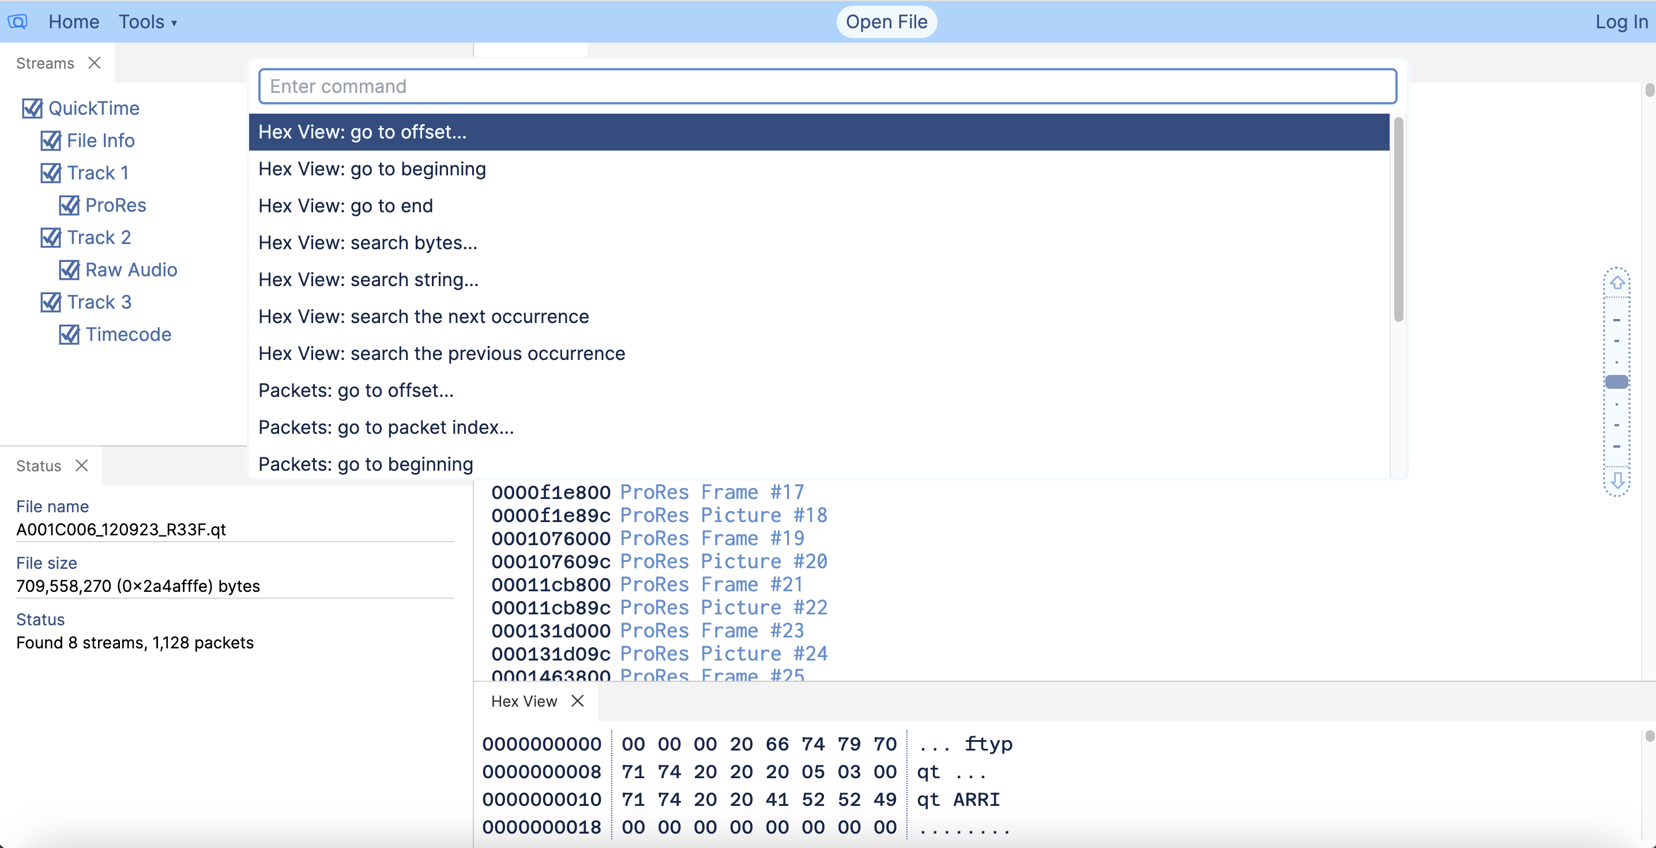Switch to the Hex View tab
The height and width of the screenshot is (848, 1656).
(524, 701)
